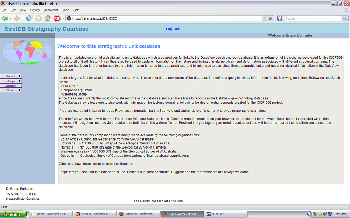Click the 'Done' status bar text
350x218 pixels.
pyautogui.click(x=5, y=207)
